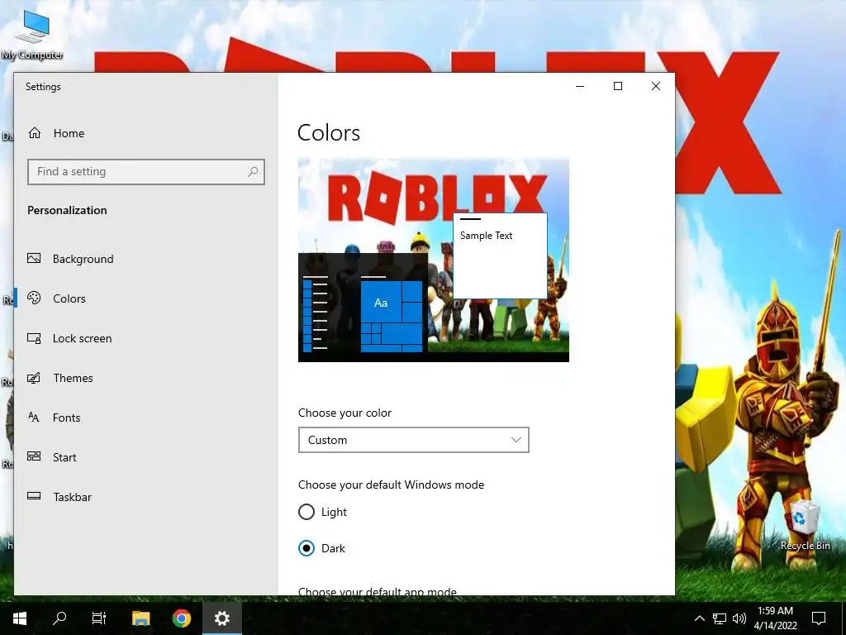Click the 'Choose your color' label
This screenshot has height=635, width=846.
[345, 413]
